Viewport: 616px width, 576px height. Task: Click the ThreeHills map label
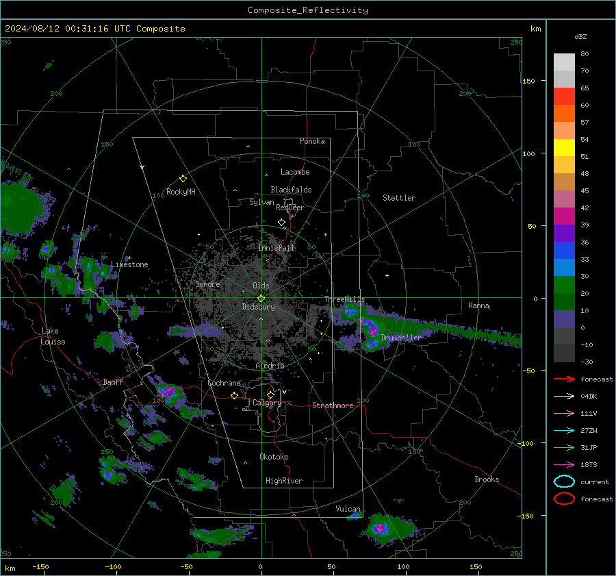344,299
